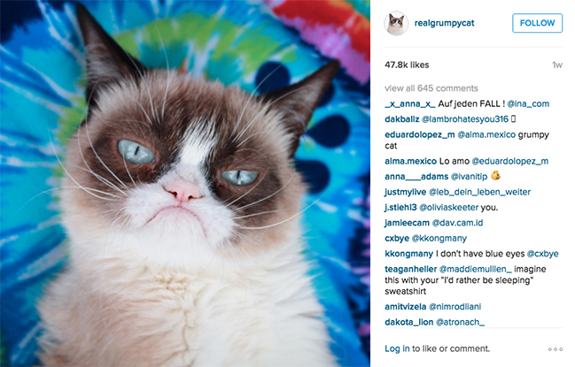The image size is (575, 367).
Task: Click the @lambrohatesyou316 mention
Action: click(x=465, y=119)
